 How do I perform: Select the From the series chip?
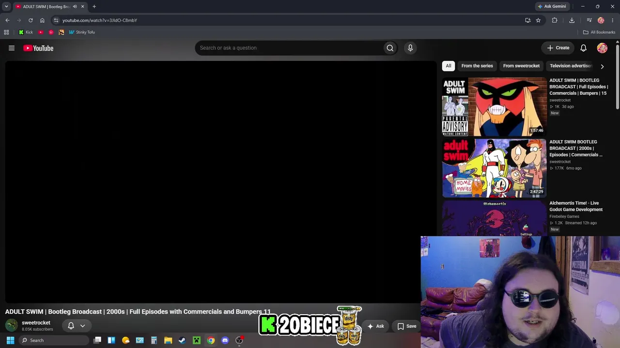(477, 66)
